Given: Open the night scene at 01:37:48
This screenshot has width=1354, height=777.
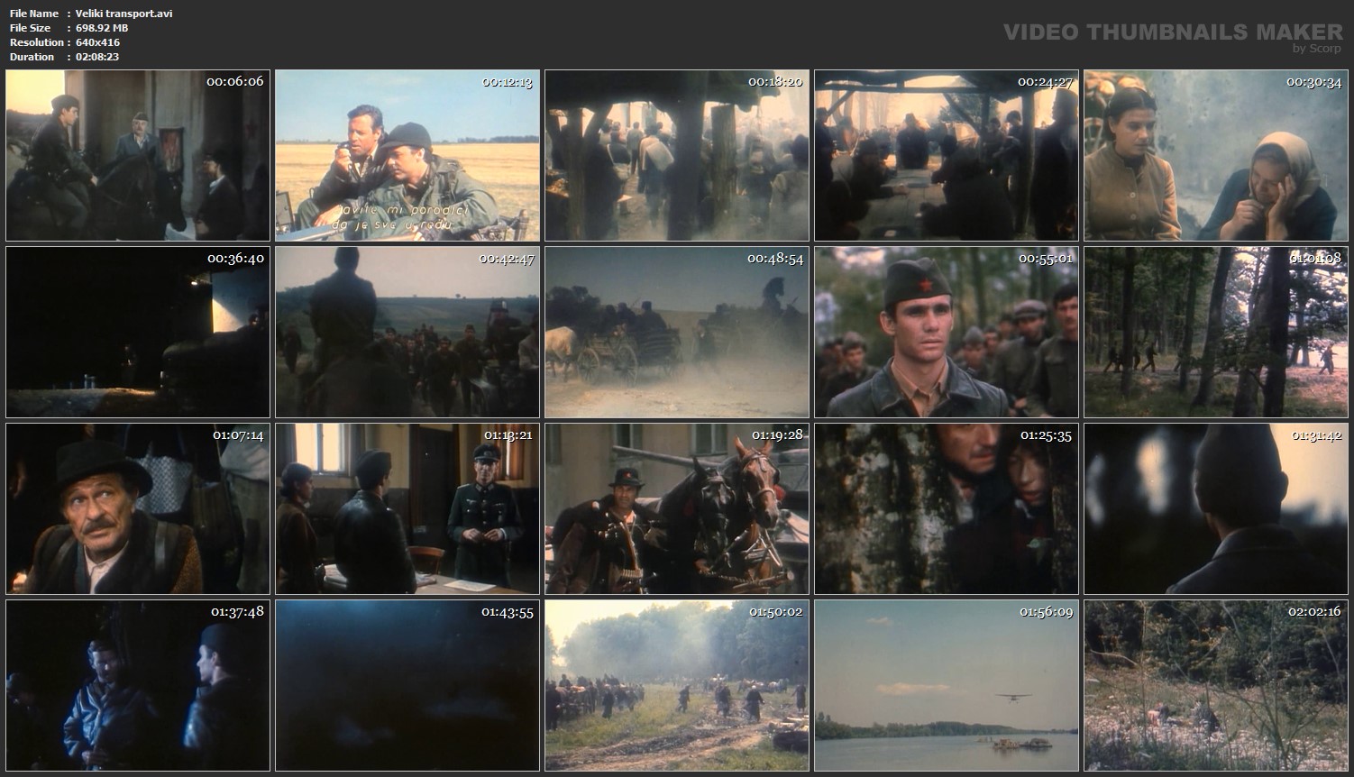Looking at the screenshot, I should (138, 685).
